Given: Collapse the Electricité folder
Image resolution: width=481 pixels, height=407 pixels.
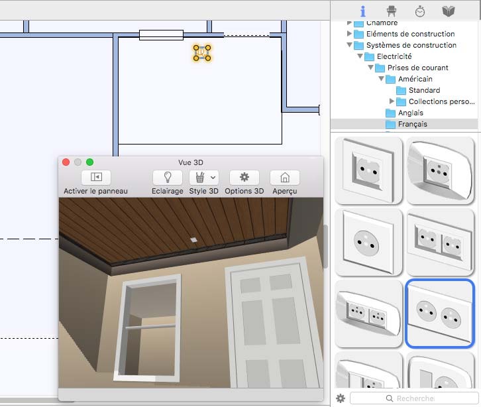Looking at the screenshot, I should pyautogui.click(x=360, y=57).
